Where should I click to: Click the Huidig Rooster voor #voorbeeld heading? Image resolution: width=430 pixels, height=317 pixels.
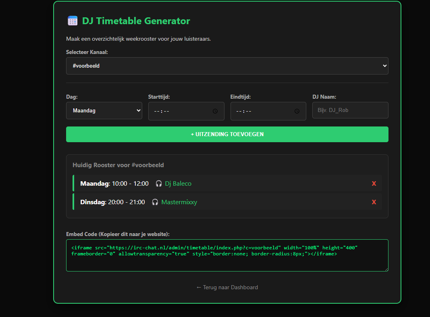118,165
